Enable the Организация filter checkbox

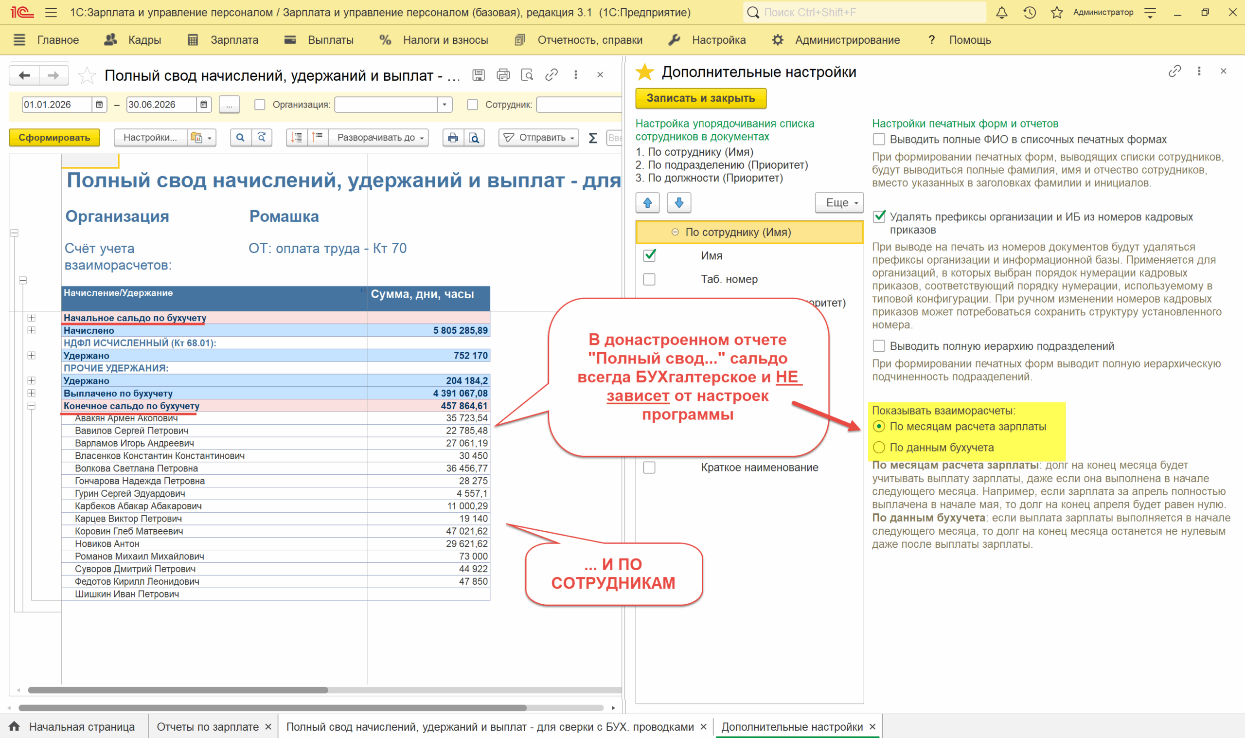coord(259,105)
